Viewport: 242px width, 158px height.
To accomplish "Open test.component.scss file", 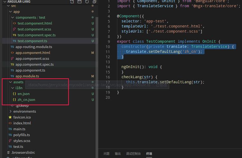I will (x=34, y=29).
